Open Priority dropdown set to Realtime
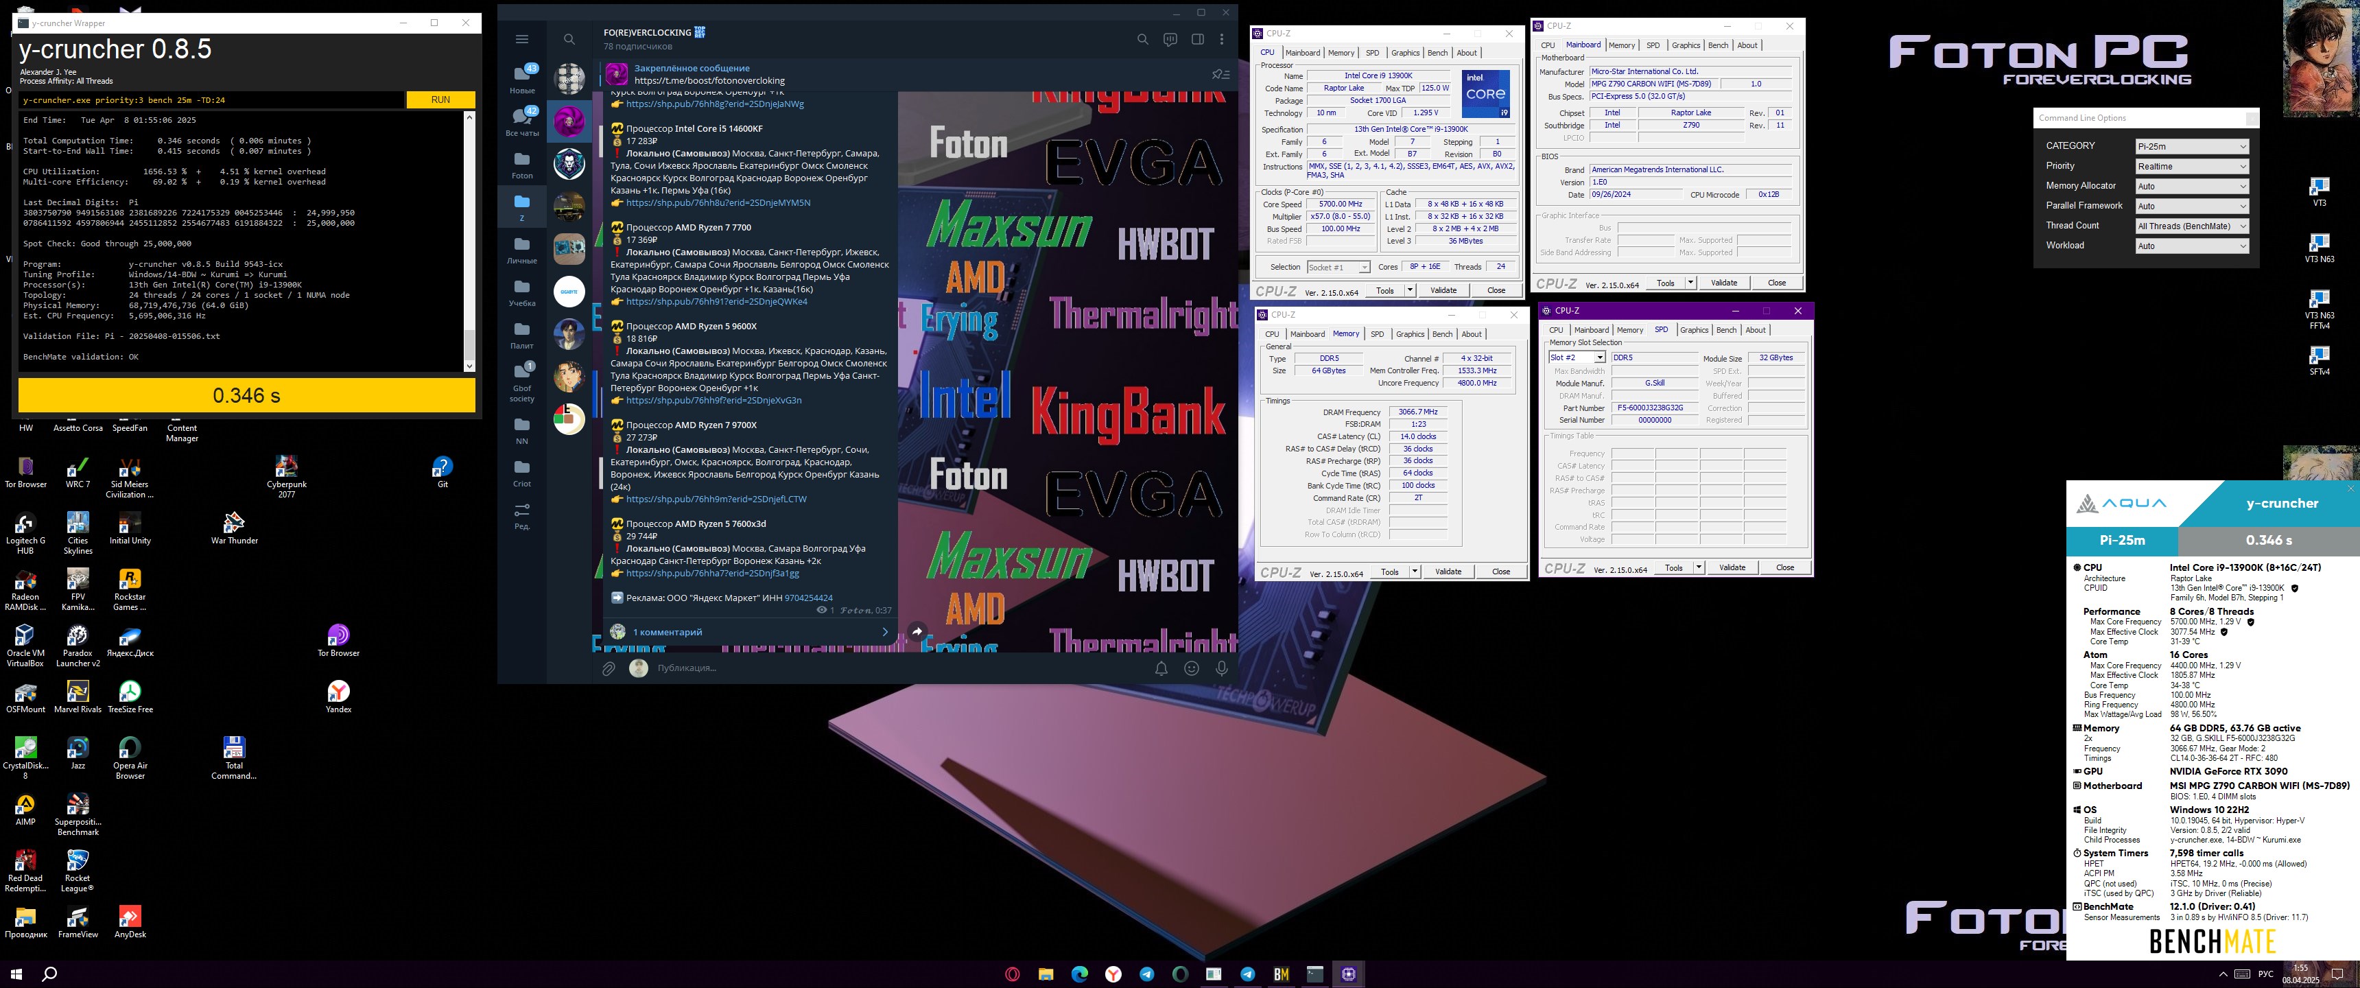The width and height of the screenshot is (2360, 988). click(2191, 166)
